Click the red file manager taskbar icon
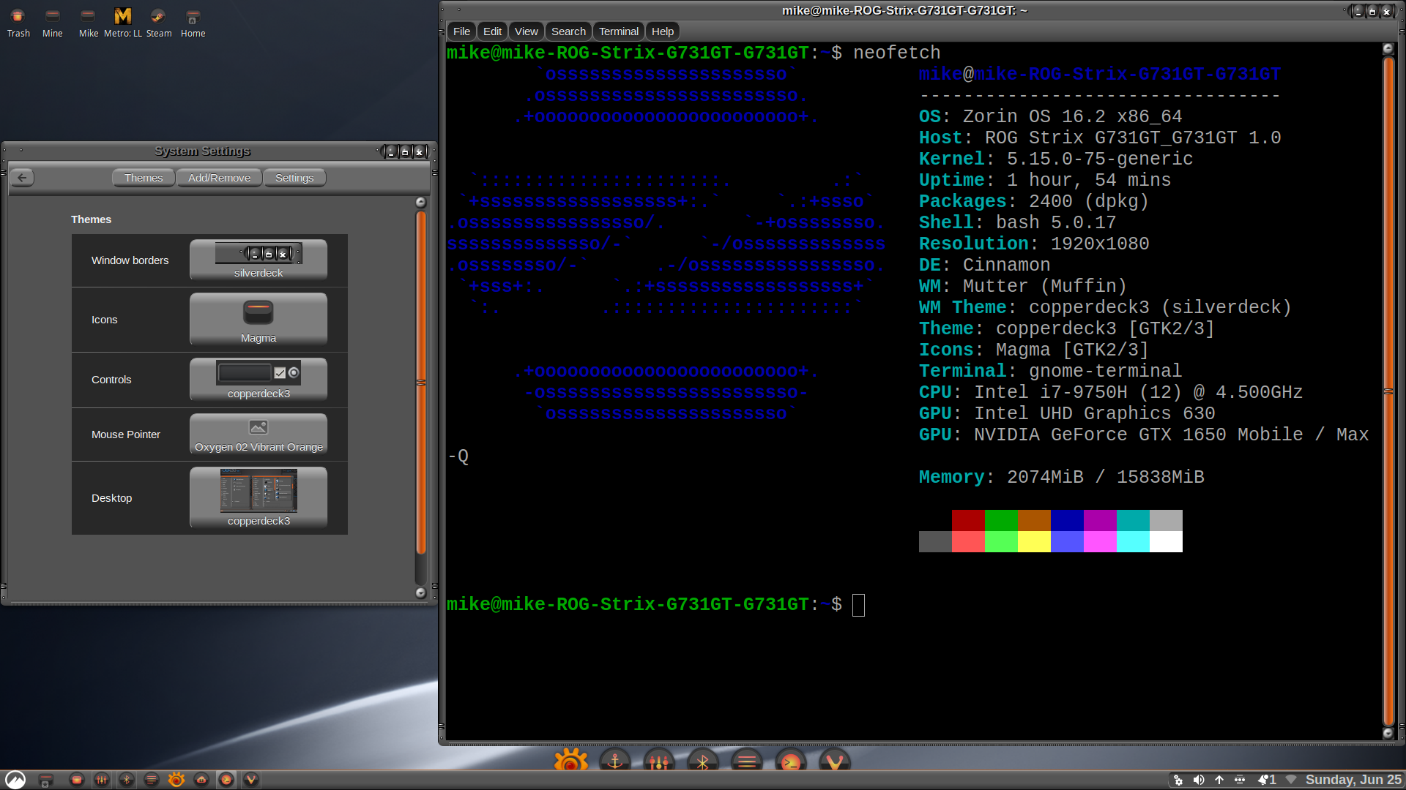1406x790 pixels. pos(77,780)
